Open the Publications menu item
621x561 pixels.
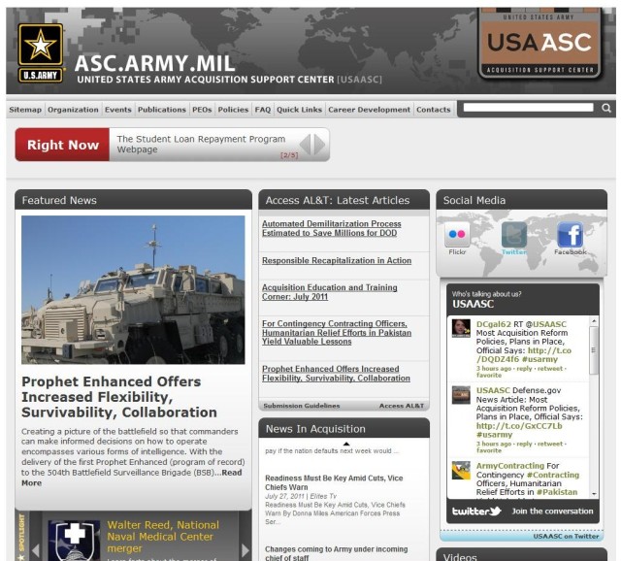[162, 110]
